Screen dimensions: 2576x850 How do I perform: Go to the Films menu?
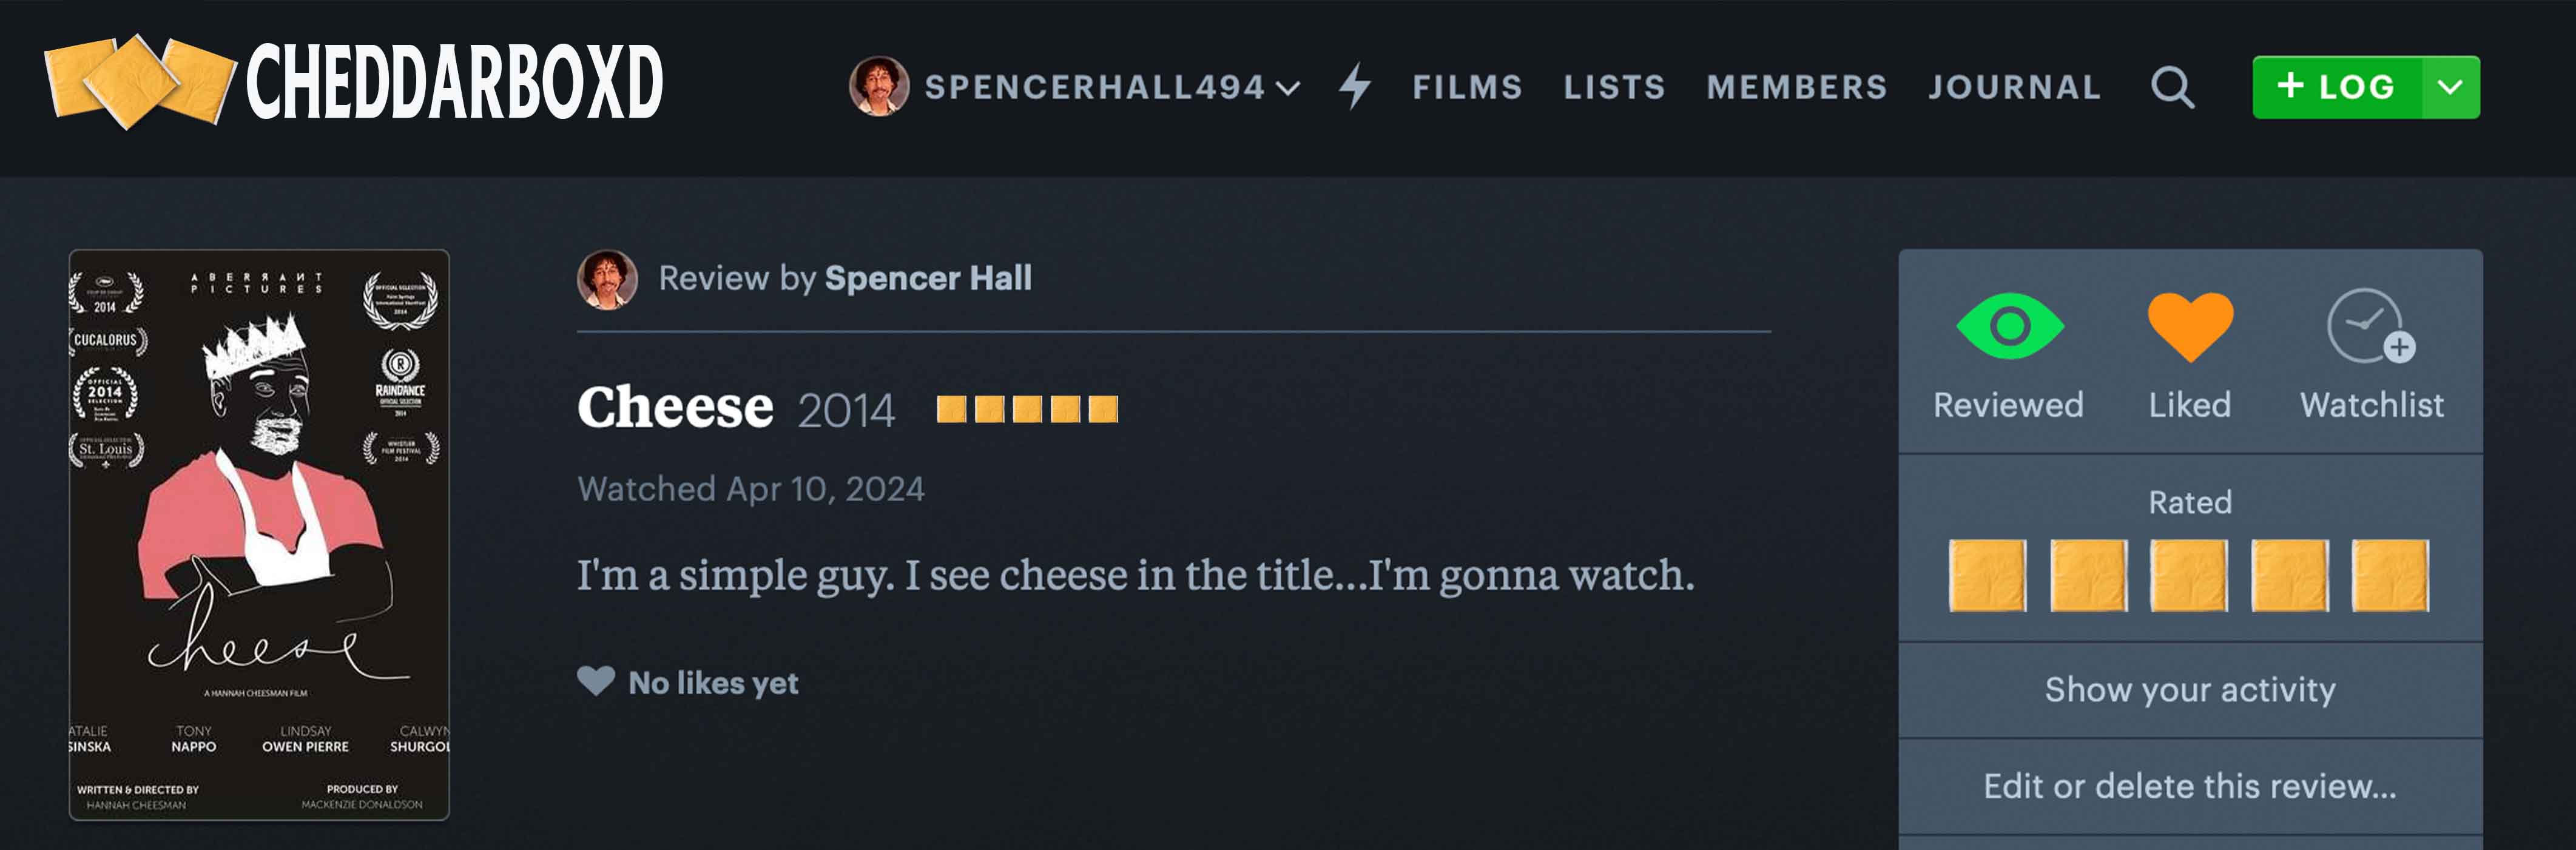click(x=1467, y=88)
